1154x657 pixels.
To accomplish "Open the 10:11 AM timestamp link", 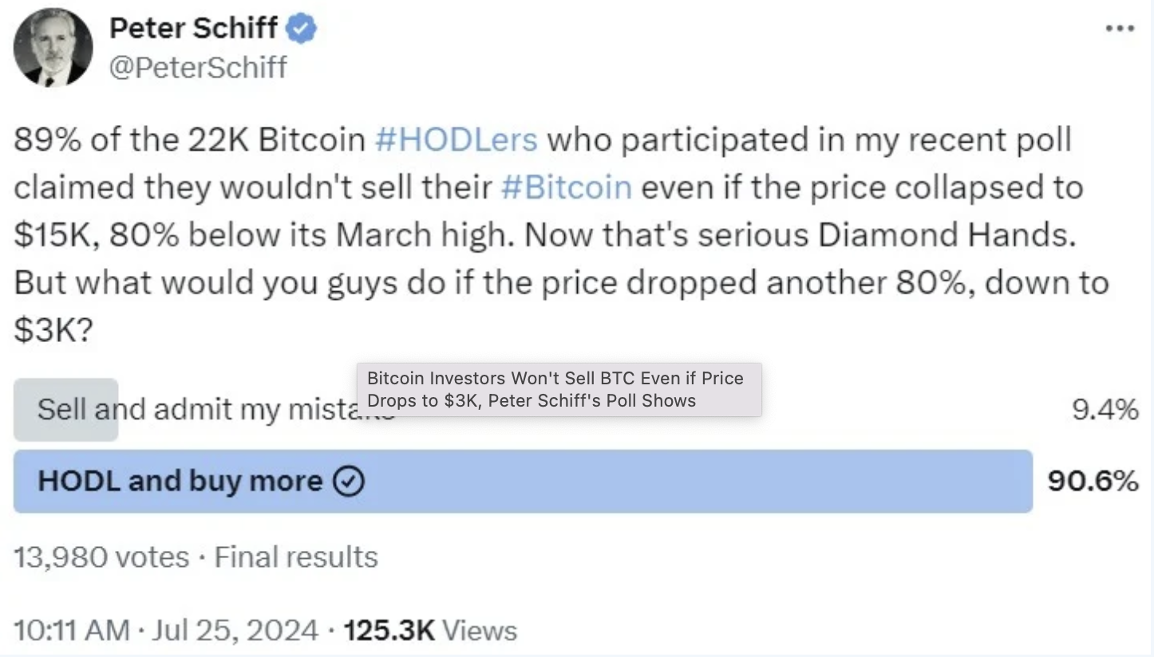I will pos(72,631).
